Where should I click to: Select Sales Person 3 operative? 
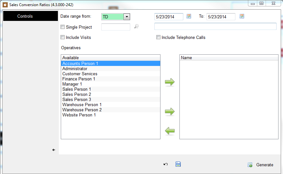pyautogui.click(x=110, y=99)
